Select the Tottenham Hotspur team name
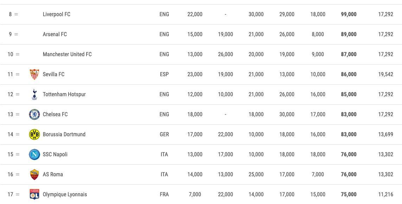This screenshot has height=204, width=402. (64, 94)
